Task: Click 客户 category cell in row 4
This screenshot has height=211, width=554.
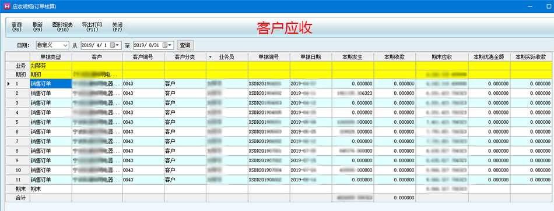Action: click(x=185, y=112)
